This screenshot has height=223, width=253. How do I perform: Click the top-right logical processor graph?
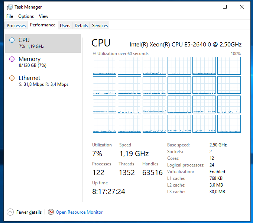pyautogui.click(x=229, y=66)
